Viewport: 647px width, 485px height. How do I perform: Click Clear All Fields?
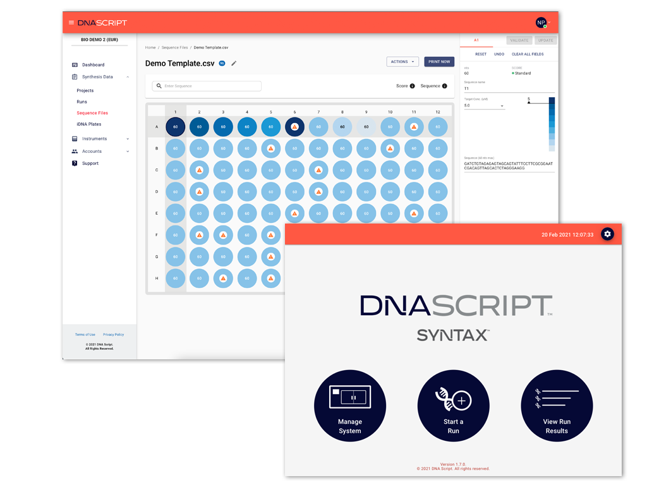[x=528, y=54]
